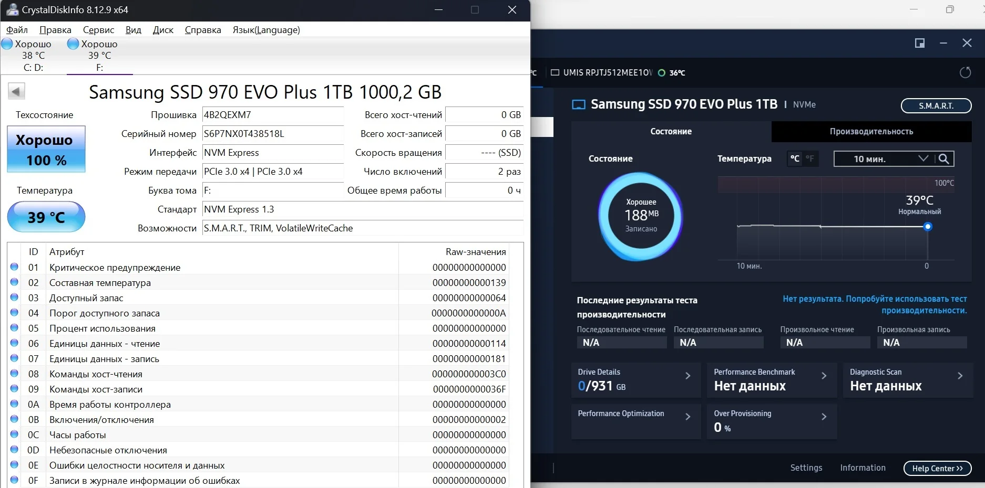Switch Samsung Magician to compact window mode
The height and width of the screenshot is (488, 985).
[920, 43]
